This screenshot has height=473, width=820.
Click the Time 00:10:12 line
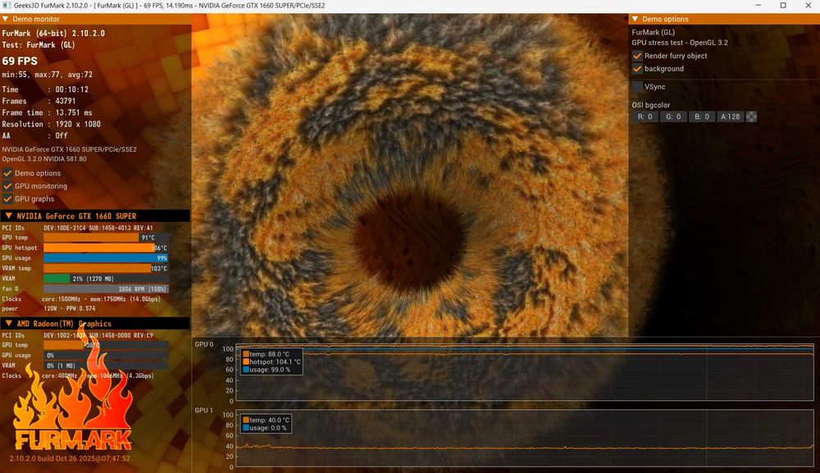[45, 89]
